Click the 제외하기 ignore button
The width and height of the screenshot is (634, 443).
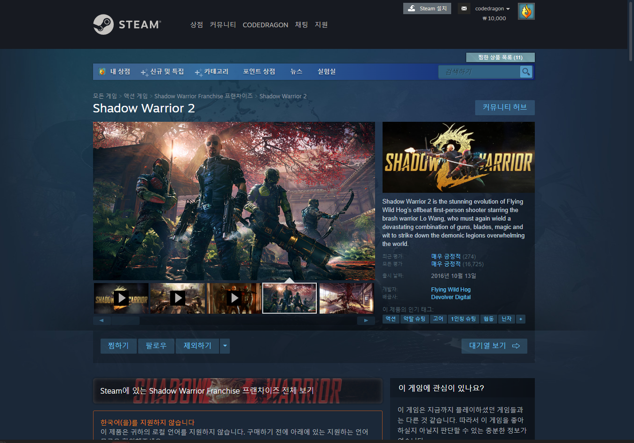click(x=197, y=346)
